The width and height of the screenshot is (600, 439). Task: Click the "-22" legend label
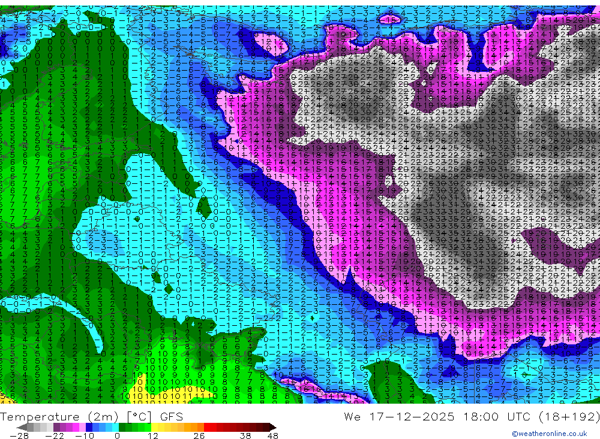pos(55,436)
